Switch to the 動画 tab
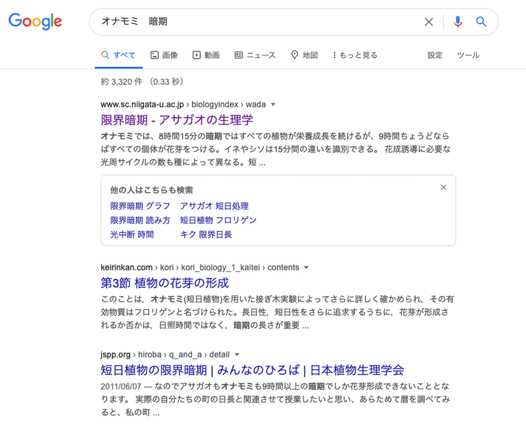The height and width of the screenshot is (429, 526). pos(206,55)
